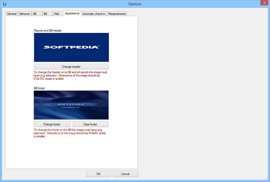
Task: Select the Bill tab adjacent to Mail
Action: [47, 14]
